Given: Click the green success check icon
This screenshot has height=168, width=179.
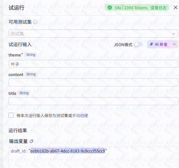Looking at the screenshot, I should pyautogui.click(x=110, y=8).
